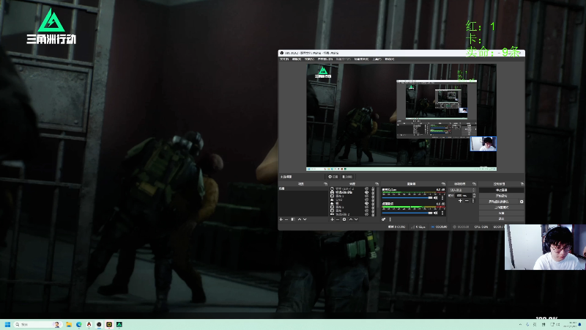Screen dimensions: 586x330
Task: Mute the first mixer channel speaker icon
Action: point(435,197)
